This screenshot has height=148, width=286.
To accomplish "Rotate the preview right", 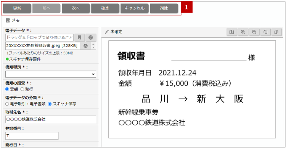I will click(x=276, y=32).
